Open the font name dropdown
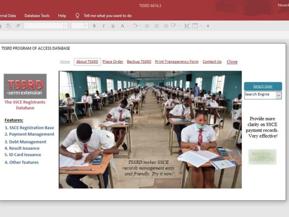The height and width of the screenshot is (217, 289). pyautogui.click(x=66, y=26)
